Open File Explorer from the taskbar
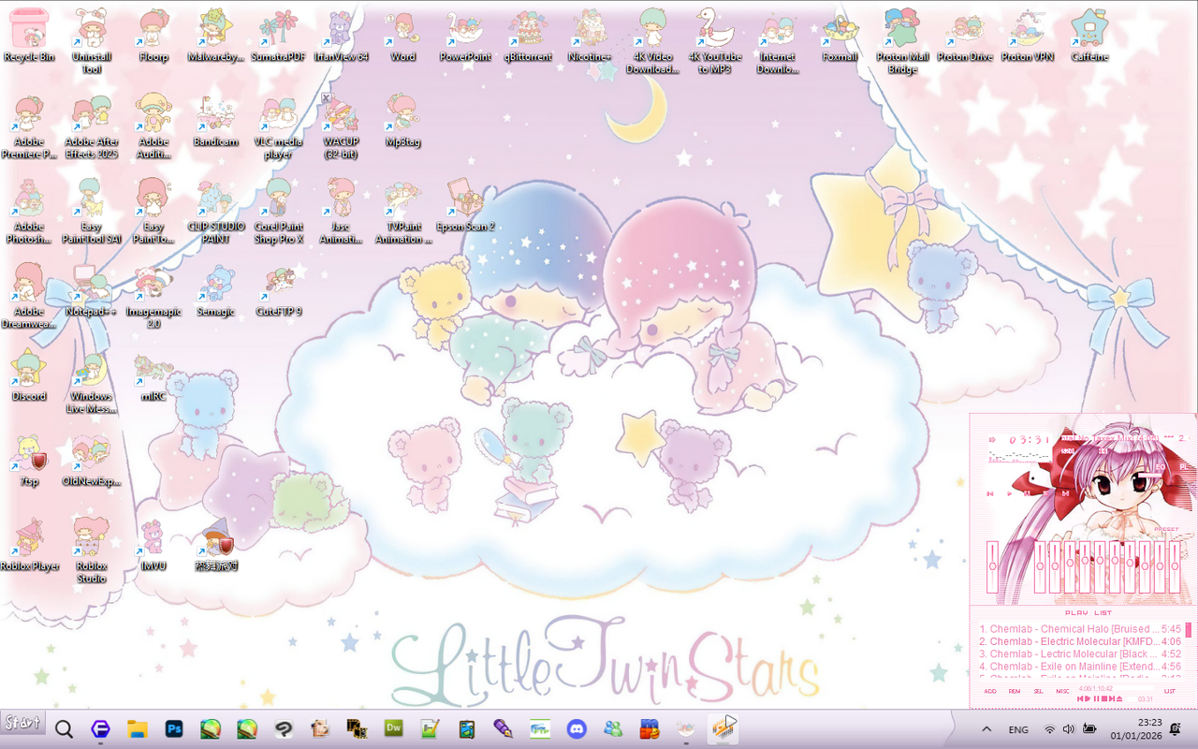Image resolution: width=1198 pixels, height=749 pixels. (x=138, y=728)
